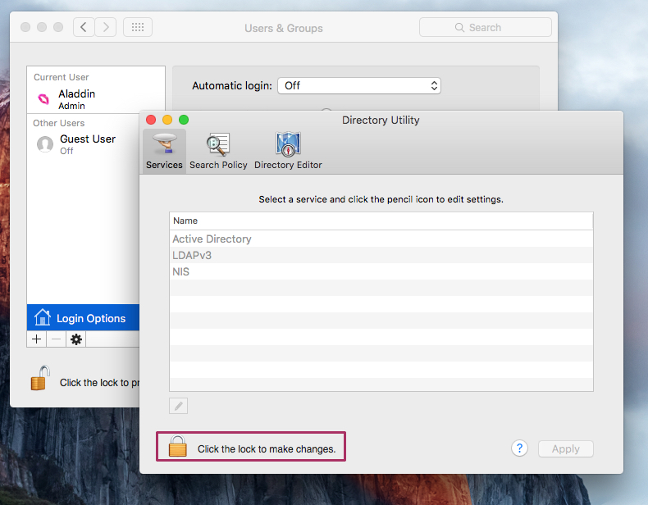This screenshot has width=648, height=505.
Task: Close the Directory Utility window
Action: 151,120
